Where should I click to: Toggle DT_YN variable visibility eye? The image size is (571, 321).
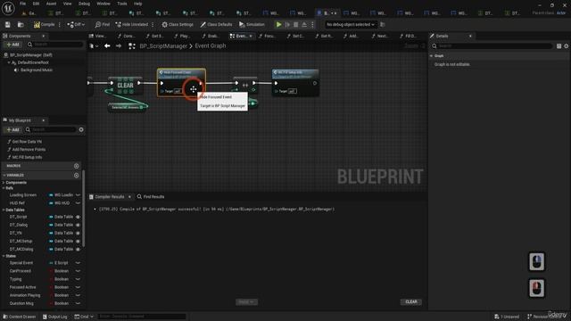point(78,233)
